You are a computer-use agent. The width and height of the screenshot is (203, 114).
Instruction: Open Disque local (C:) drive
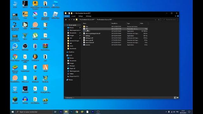pos(74,76)
